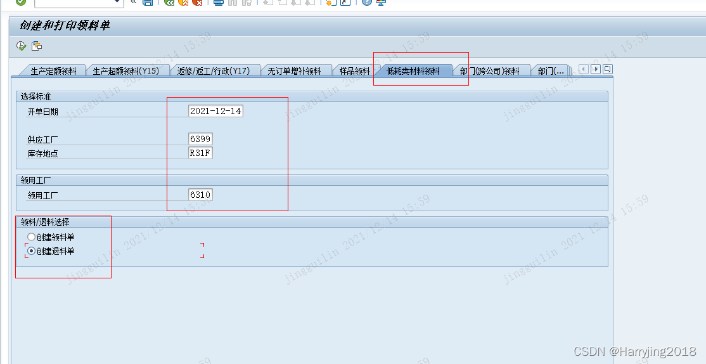Viewport: 706px width, 364px height.
Task: Open the truncated 部门(... tab
Action: 551,71
